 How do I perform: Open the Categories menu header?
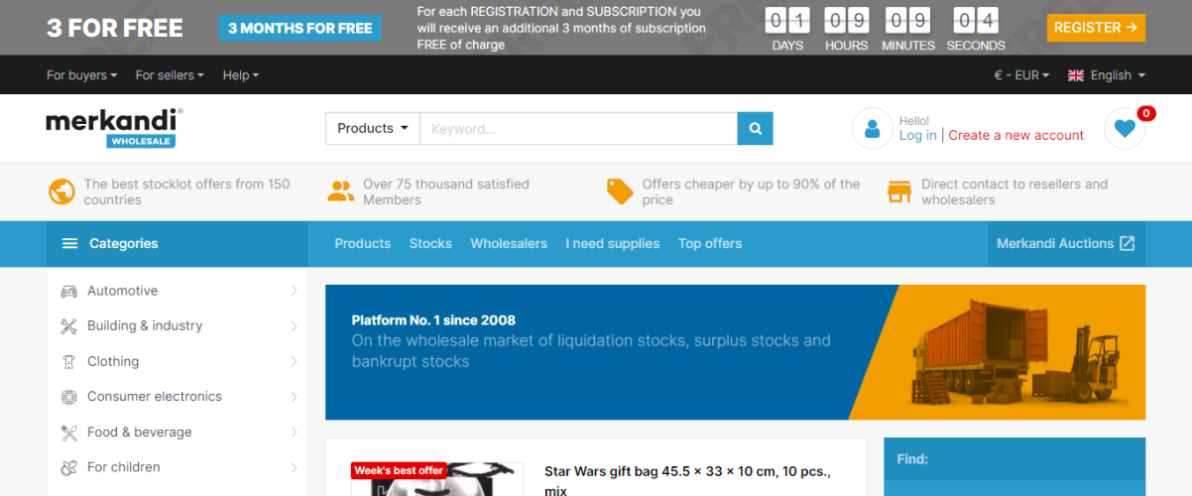point(177,243)
